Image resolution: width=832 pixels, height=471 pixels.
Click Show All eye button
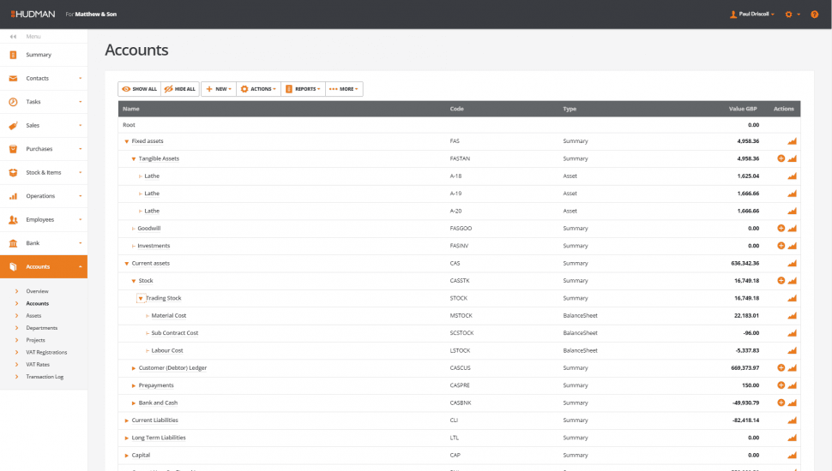click(139, 89)
